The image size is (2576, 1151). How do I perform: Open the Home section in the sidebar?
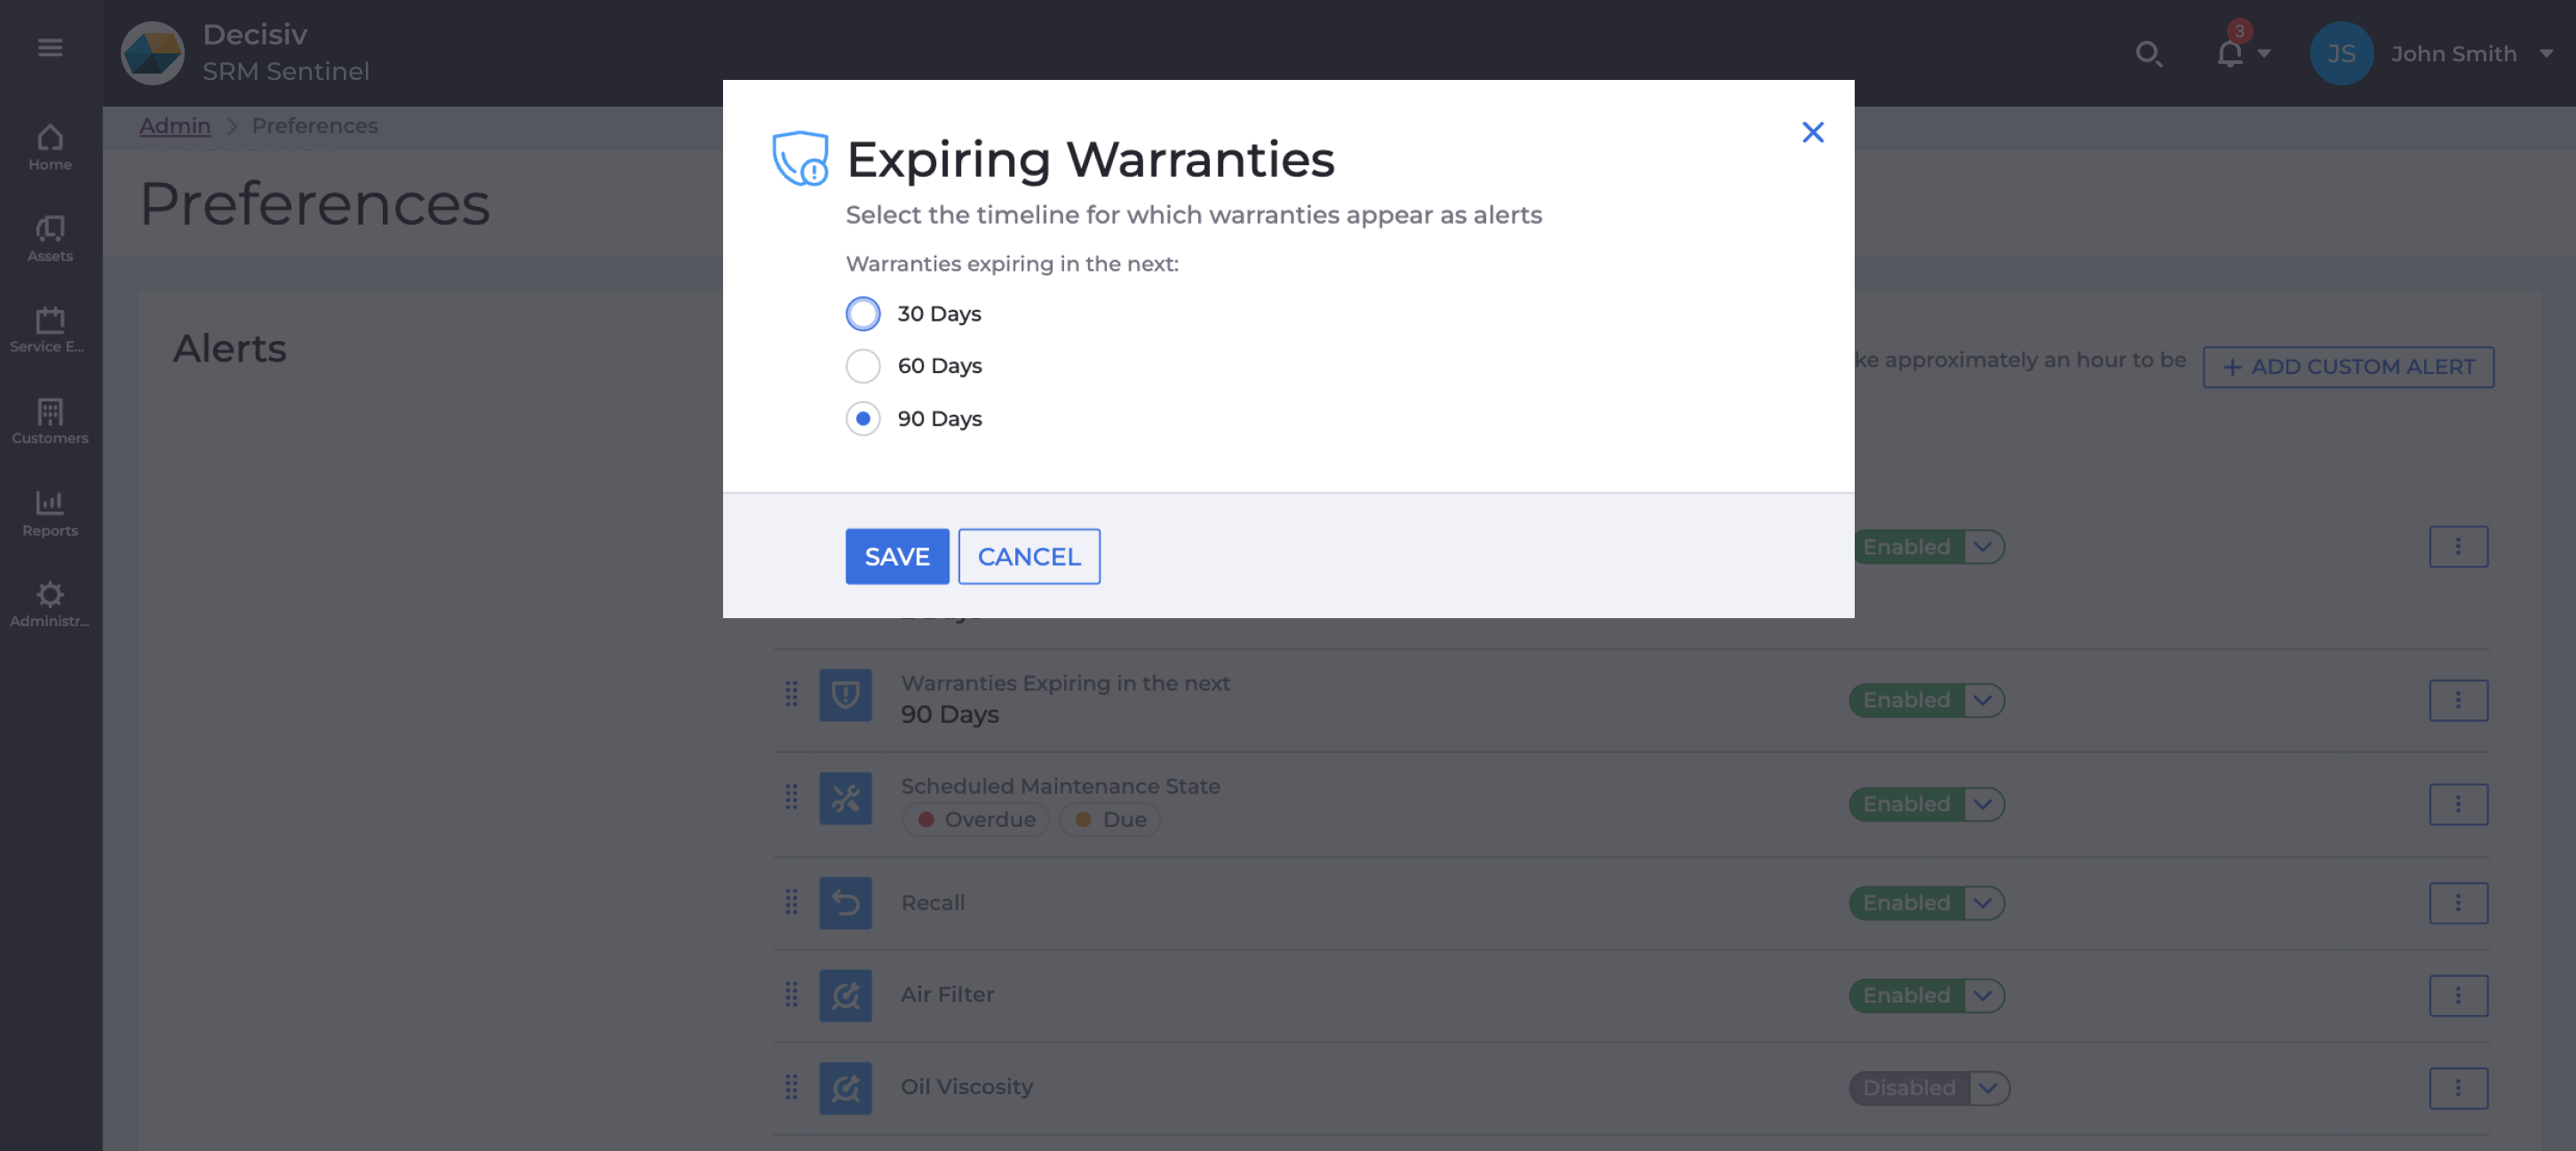[x=49, y=146]
